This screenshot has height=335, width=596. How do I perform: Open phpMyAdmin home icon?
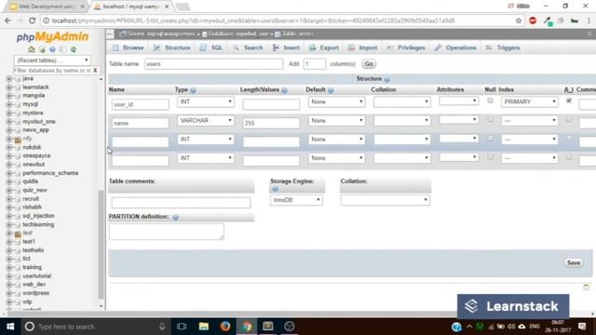32,49
